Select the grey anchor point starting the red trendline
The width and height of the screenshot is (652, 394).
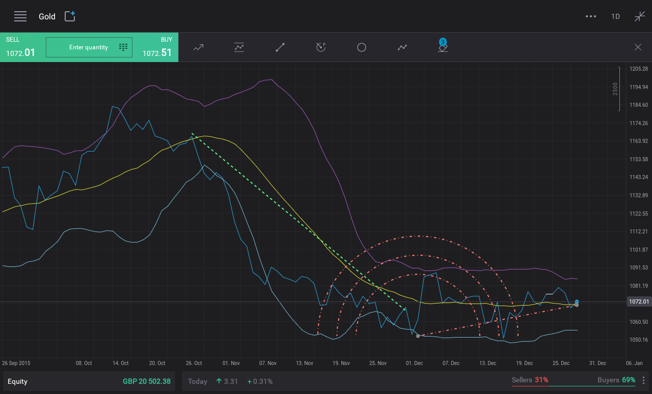point(418,336)
